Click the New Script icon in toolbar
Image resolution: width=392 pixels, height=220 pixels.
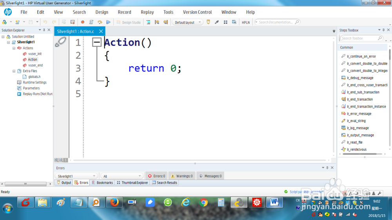(x=17, y=22)
